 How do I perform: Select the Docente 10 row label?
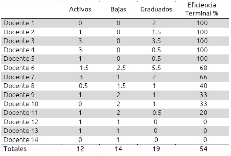[21, 104]
